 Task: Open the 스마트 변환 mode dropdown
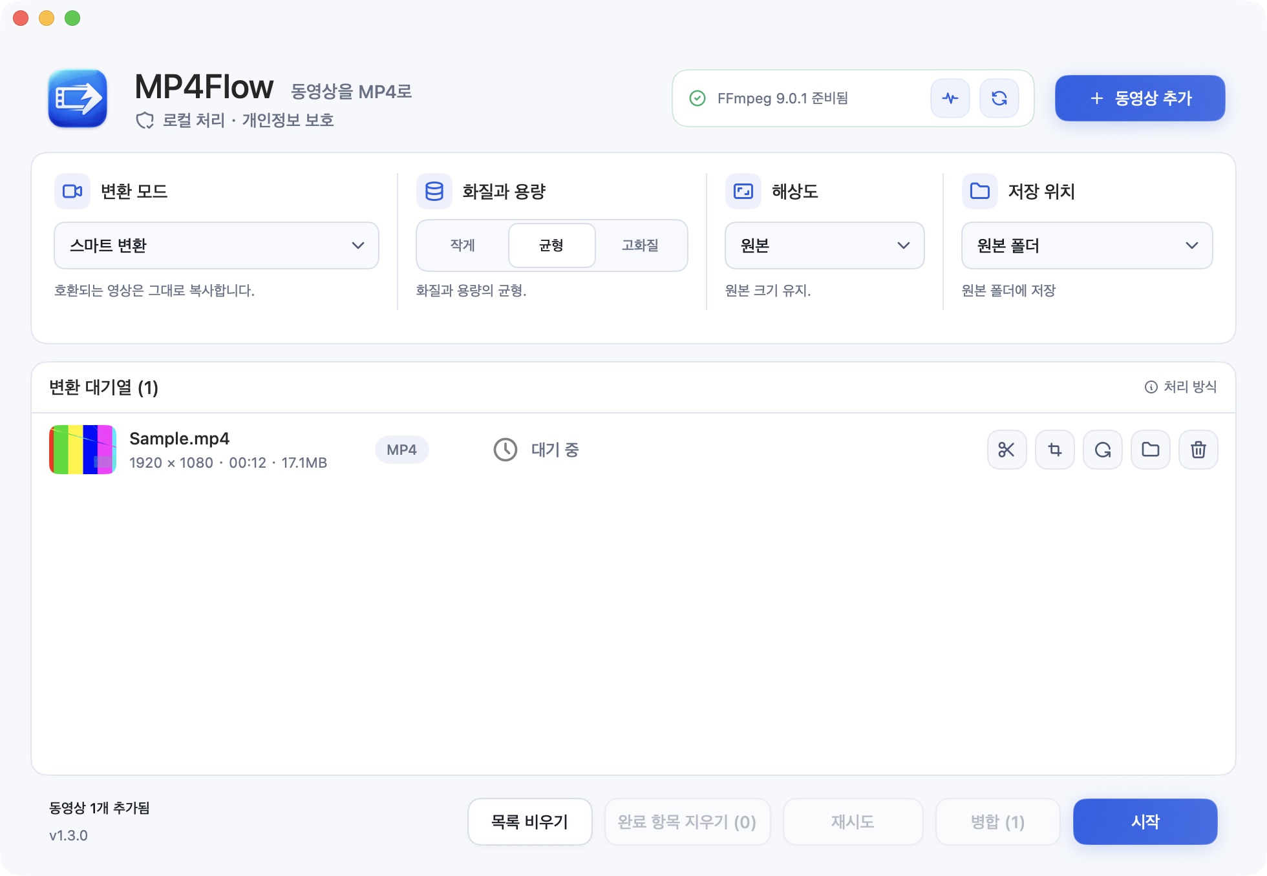tap(217, 245)
